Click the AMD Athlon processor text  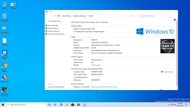[106, 45]
